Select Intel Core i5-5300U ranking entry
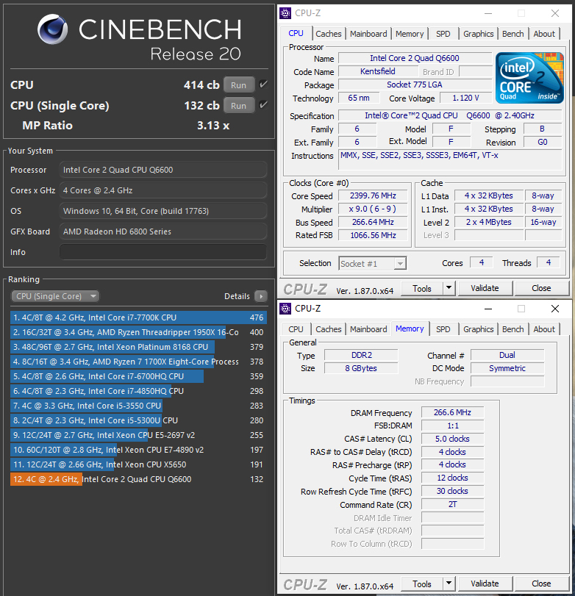The image size is (575, 596). (138, 420)
